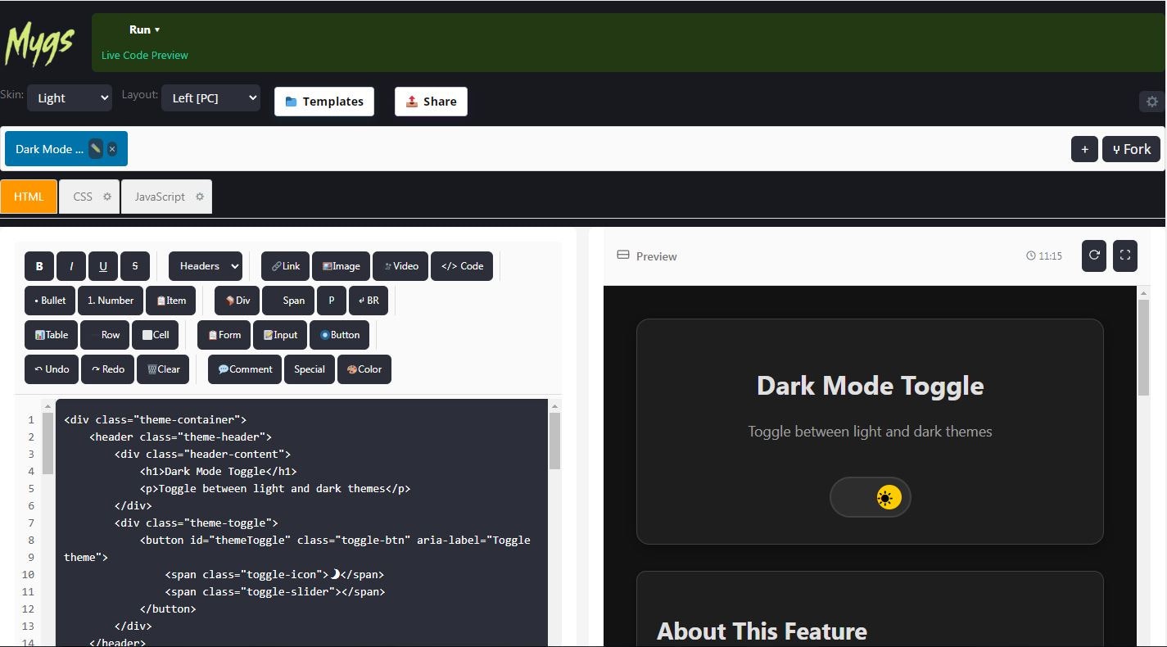
Task: Insert a table Row
Action: coord(105,335)
